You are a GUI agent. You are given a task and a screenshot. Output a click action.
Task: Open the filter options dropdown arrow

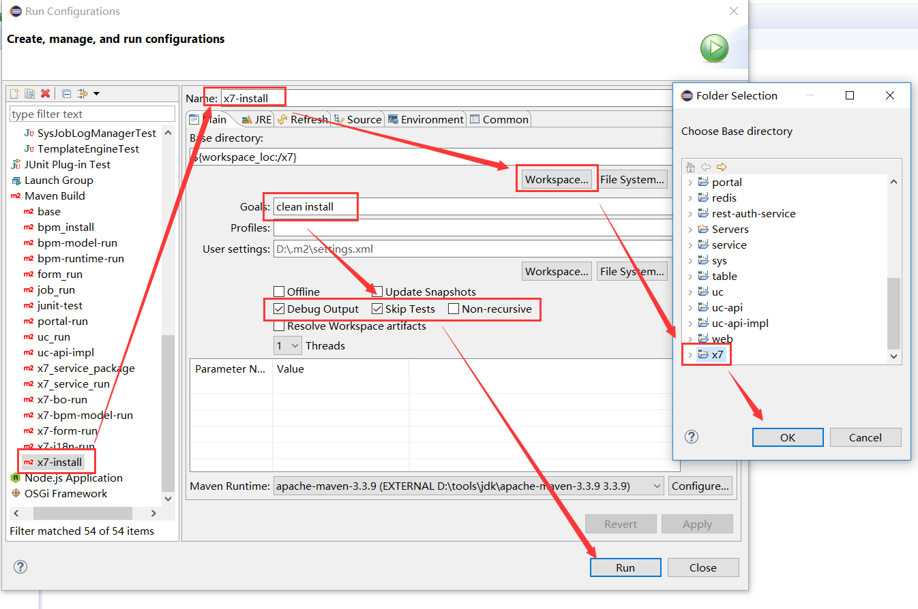coord(96,93)
